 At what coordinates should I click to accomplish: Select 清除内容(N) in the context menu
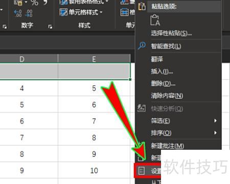(x=167, y=96)
